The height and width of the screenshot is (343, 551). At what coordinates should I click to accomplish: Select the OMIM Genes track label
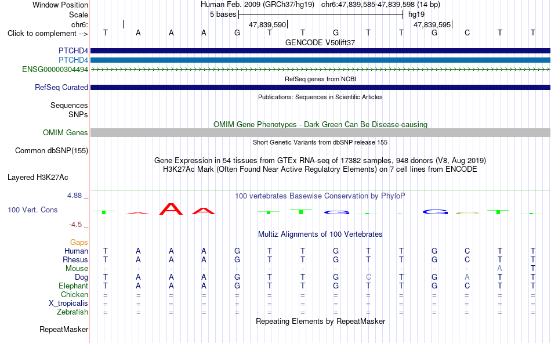[x=65, y=133]
